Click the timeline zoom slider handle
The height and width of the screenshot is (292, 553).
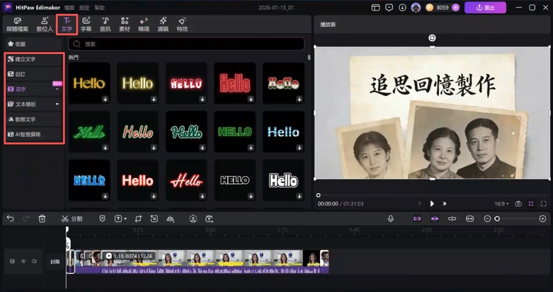tap(497, 219)
